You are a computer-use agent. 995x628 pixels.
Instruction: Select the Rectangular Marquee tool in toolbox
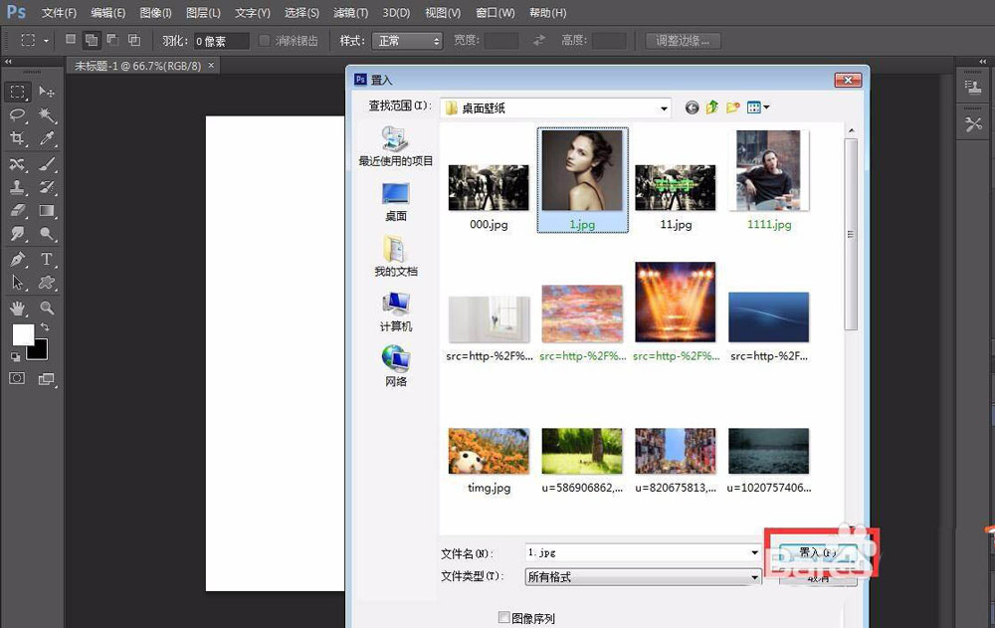pos(17,93)
